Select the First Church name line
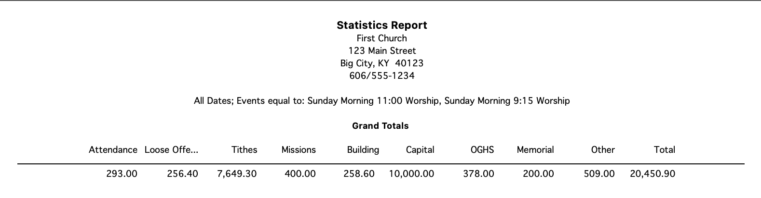The image size is (761, 198). coord(381,38)
